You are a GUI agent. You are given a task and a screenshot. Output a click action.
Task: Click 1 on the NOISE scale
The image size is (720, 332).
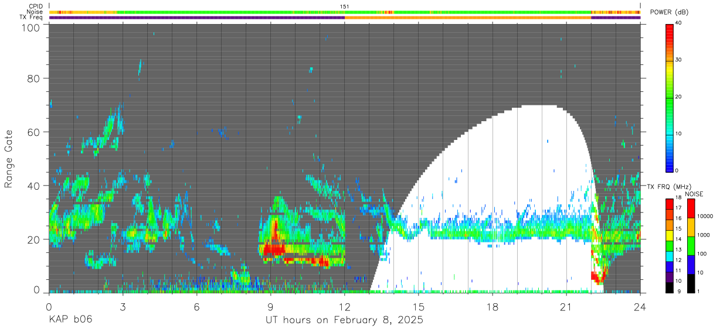click(698, 291)
